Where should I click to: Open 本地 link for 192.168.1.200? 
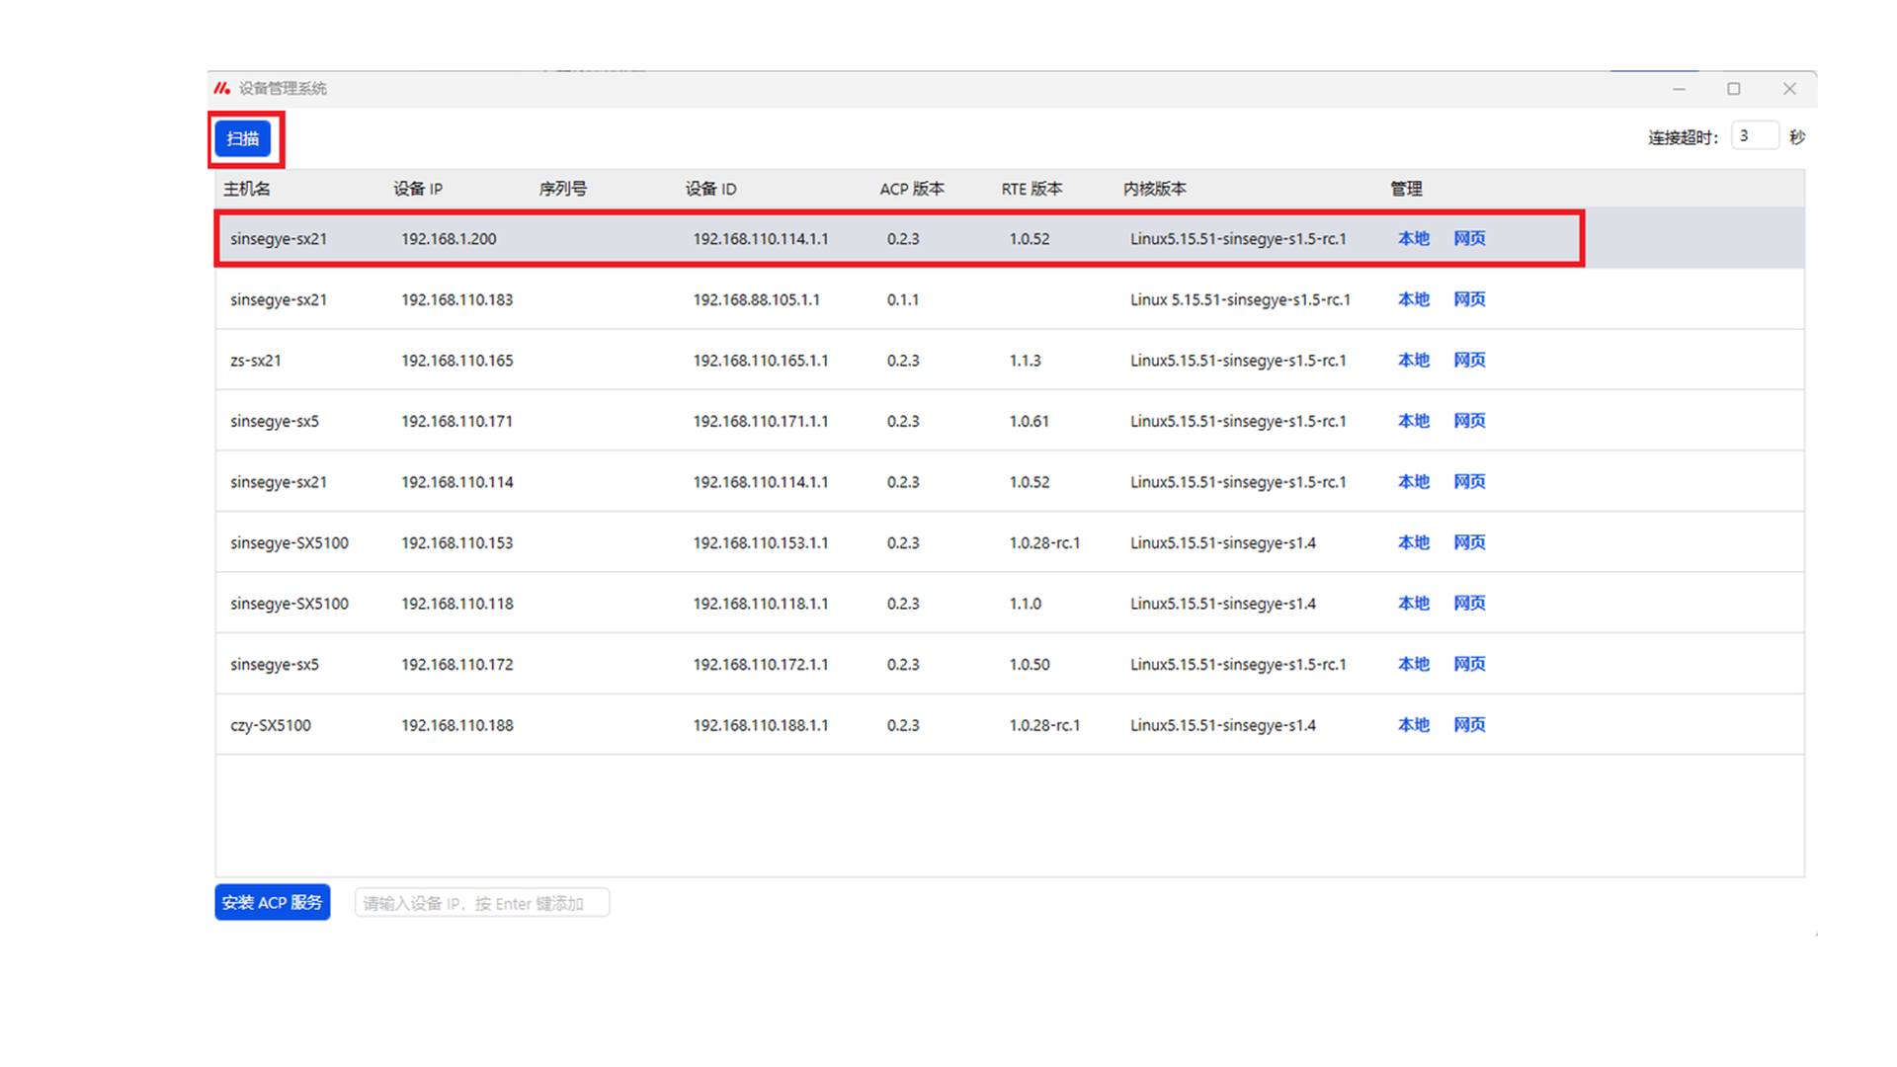click(x=1413, y=238)
